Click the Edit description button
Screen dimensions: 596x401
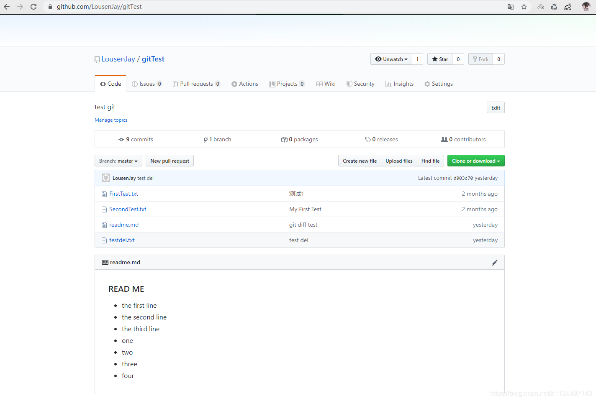(496, 107)
